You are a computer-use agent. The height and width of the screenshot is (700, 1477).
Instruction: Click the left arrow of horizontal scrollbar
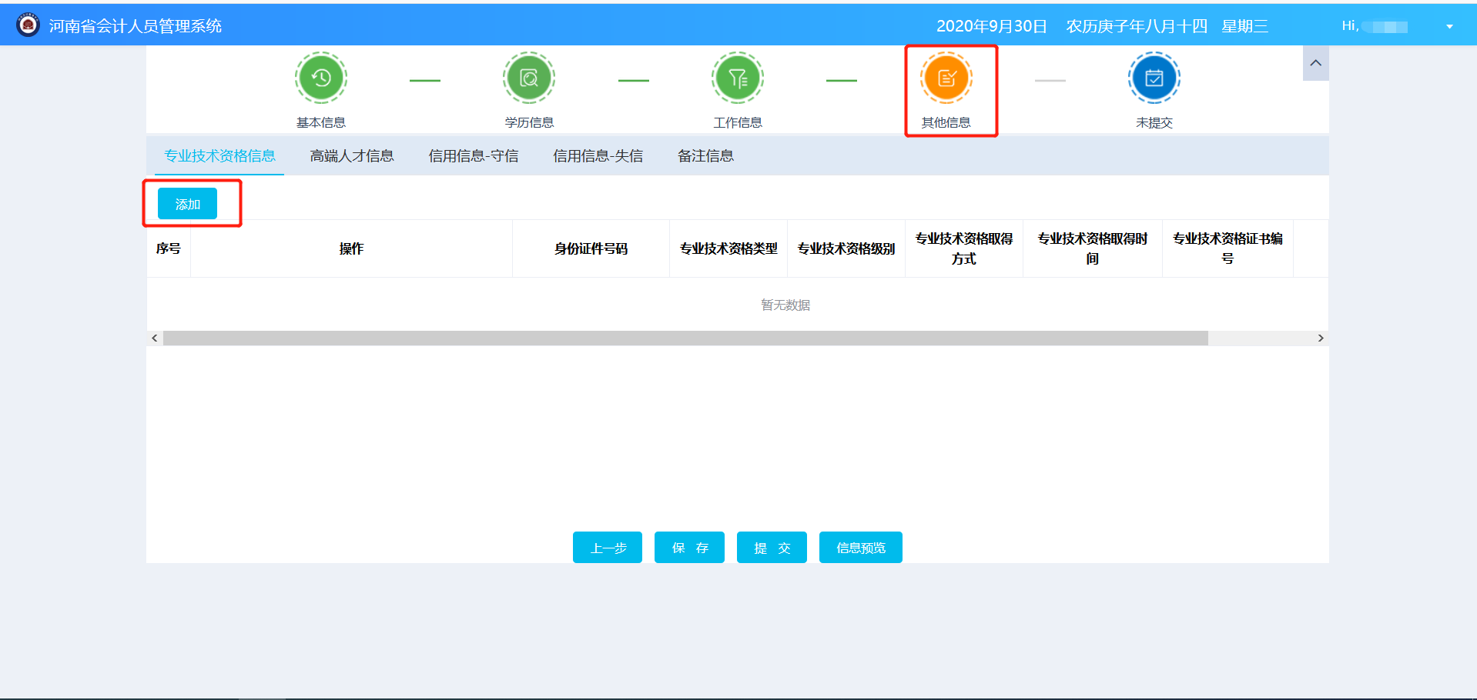[154, 338]
